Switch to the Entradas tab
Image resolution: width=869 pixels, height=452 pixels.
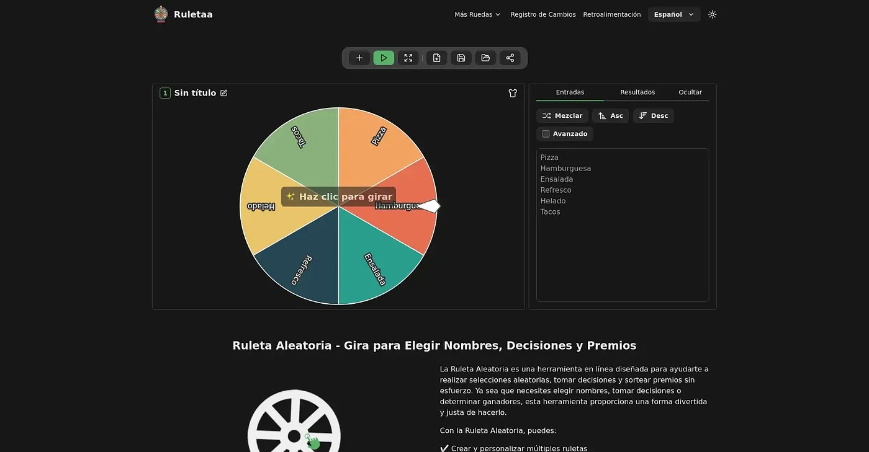570,92
